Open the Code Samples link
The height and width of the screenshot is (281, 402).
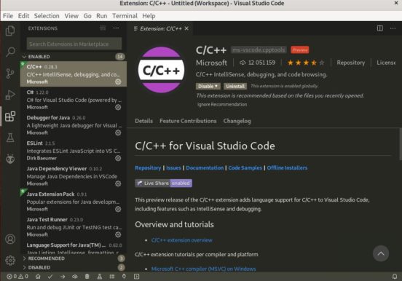pos(245,168)
